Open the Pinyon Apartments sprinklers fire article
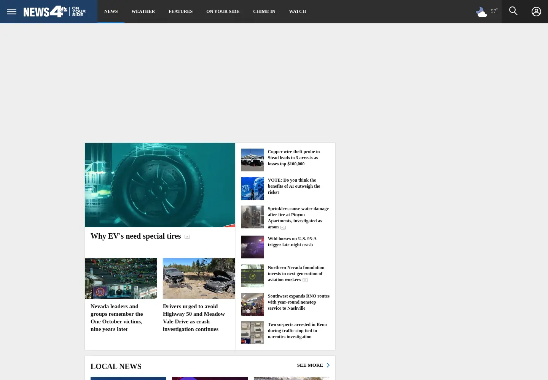Screen dimensions: 548x380 pyautogui.click(x=298, y=218)
